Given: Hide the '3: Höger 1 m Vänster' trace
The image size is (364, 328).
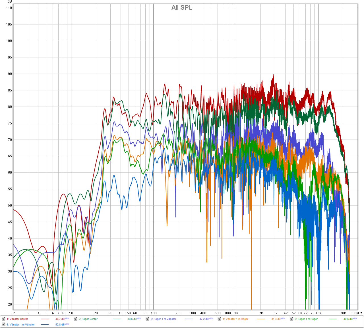Looking at the screenshot, I should tap(147, 319).
